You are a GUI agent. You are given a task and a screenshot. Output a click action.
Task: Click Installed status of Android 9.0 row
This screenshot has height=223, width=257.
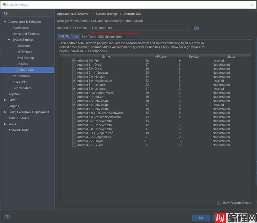tap(218, 61)
